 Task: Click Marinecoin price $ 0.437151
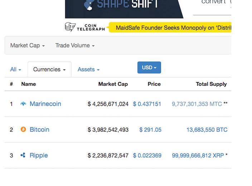pyautogui.click(x=147, y=104)
